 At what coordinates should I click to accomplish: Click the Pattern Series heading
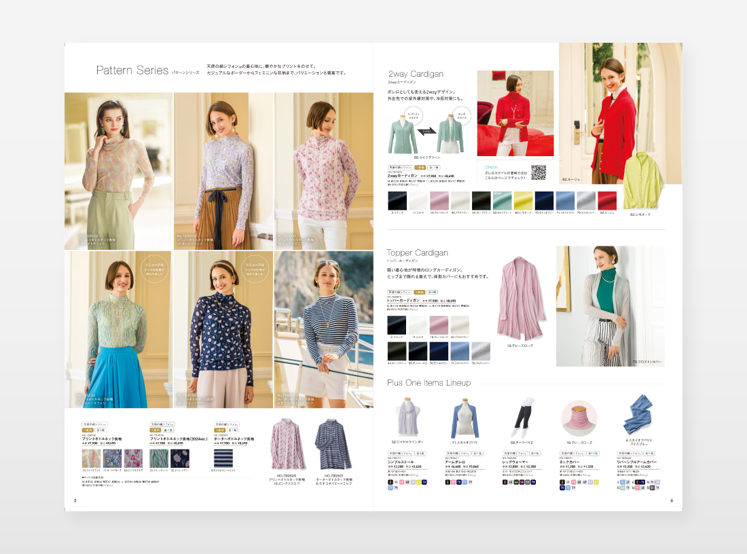132,70
